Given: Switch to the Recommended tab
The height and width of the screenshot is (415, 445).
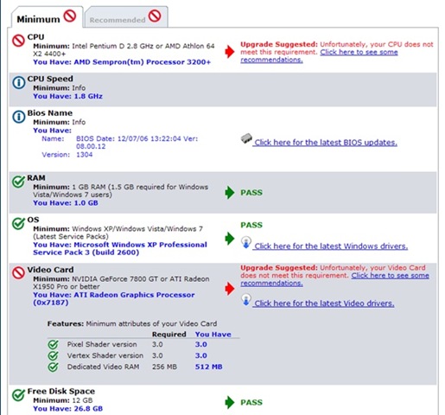Looking at the screenshot, I should point(125,17).
